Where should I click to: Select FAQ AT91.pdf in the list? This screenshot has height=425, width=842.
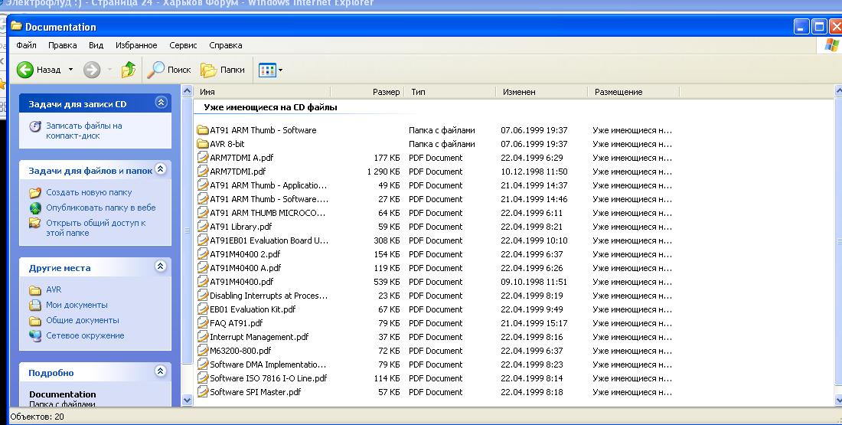click(x=237, y=323)
